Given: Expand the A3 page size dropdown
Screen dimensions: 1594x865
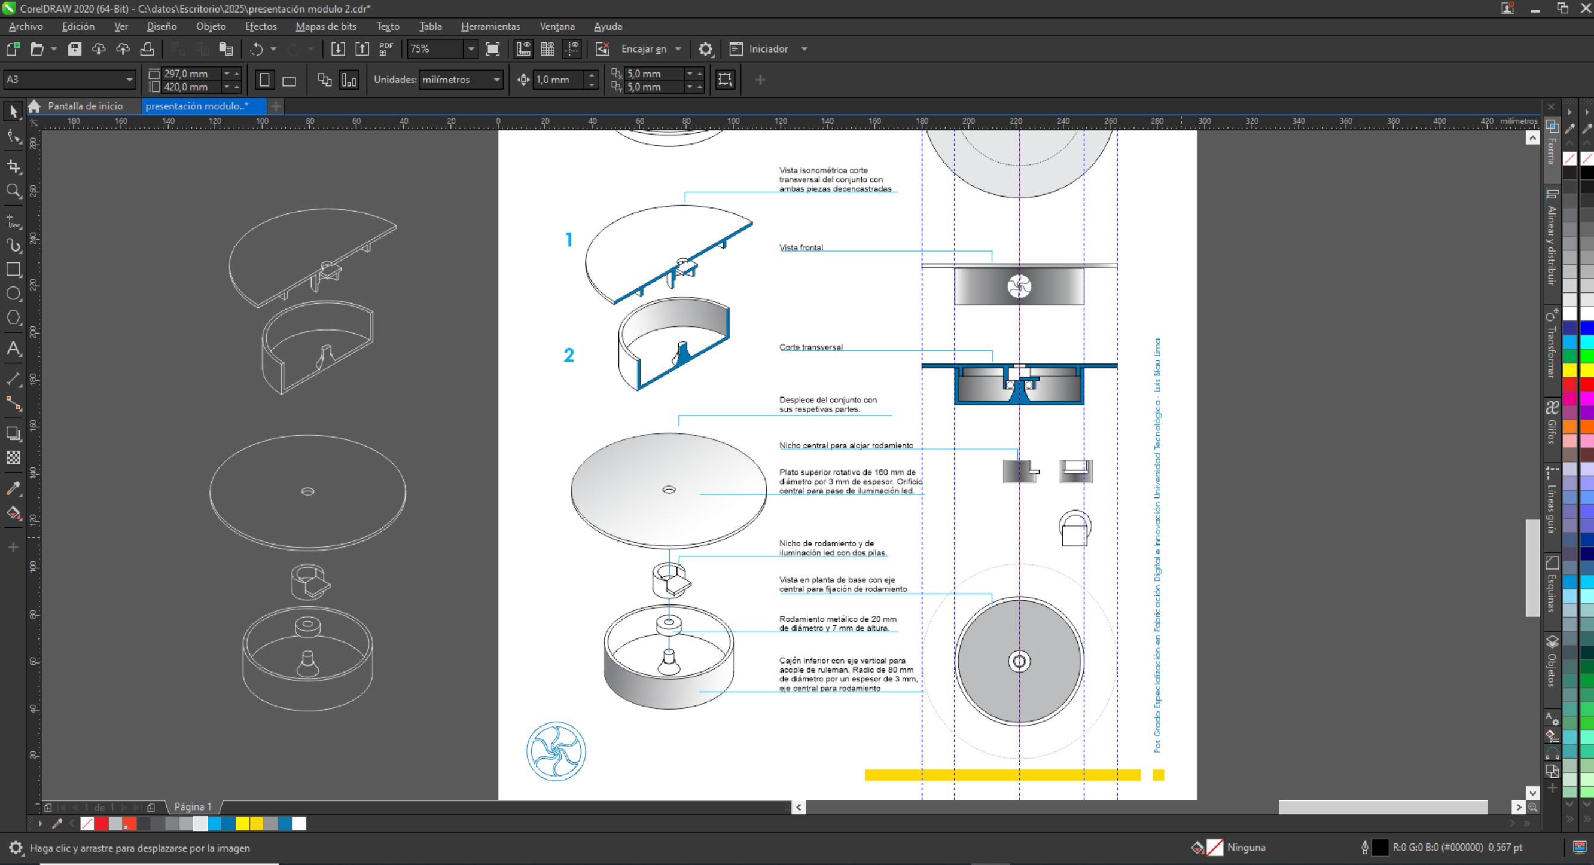Looking at the screenshot, I should pos(129,80).
